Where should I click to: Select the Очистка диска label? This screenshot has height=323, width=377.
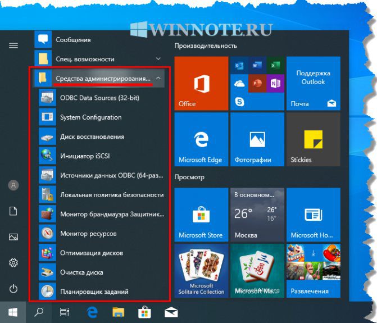point(81,272)
